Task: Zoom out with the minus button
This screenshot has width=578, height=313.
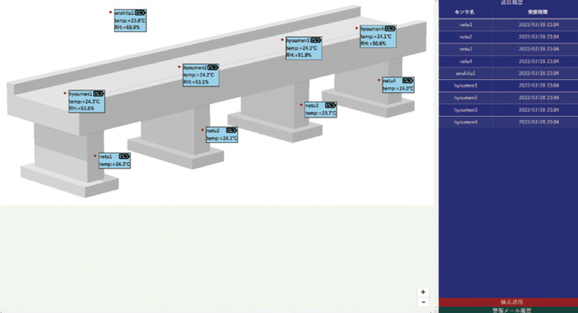Action: 423,302
